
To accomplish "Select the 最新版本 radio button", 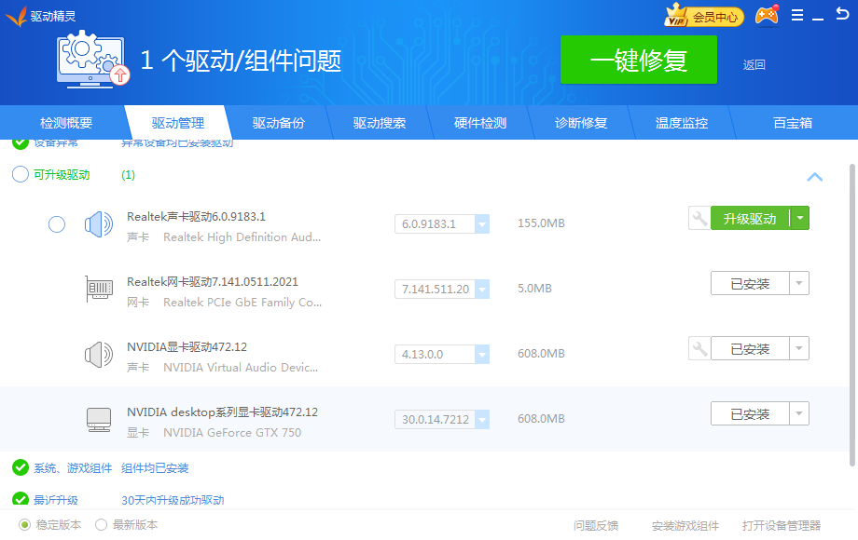I will (102, 525).
